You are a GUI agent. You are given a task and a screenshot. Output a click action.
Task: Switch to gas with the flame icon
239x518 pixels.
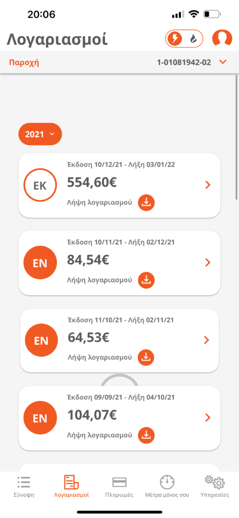194,39
